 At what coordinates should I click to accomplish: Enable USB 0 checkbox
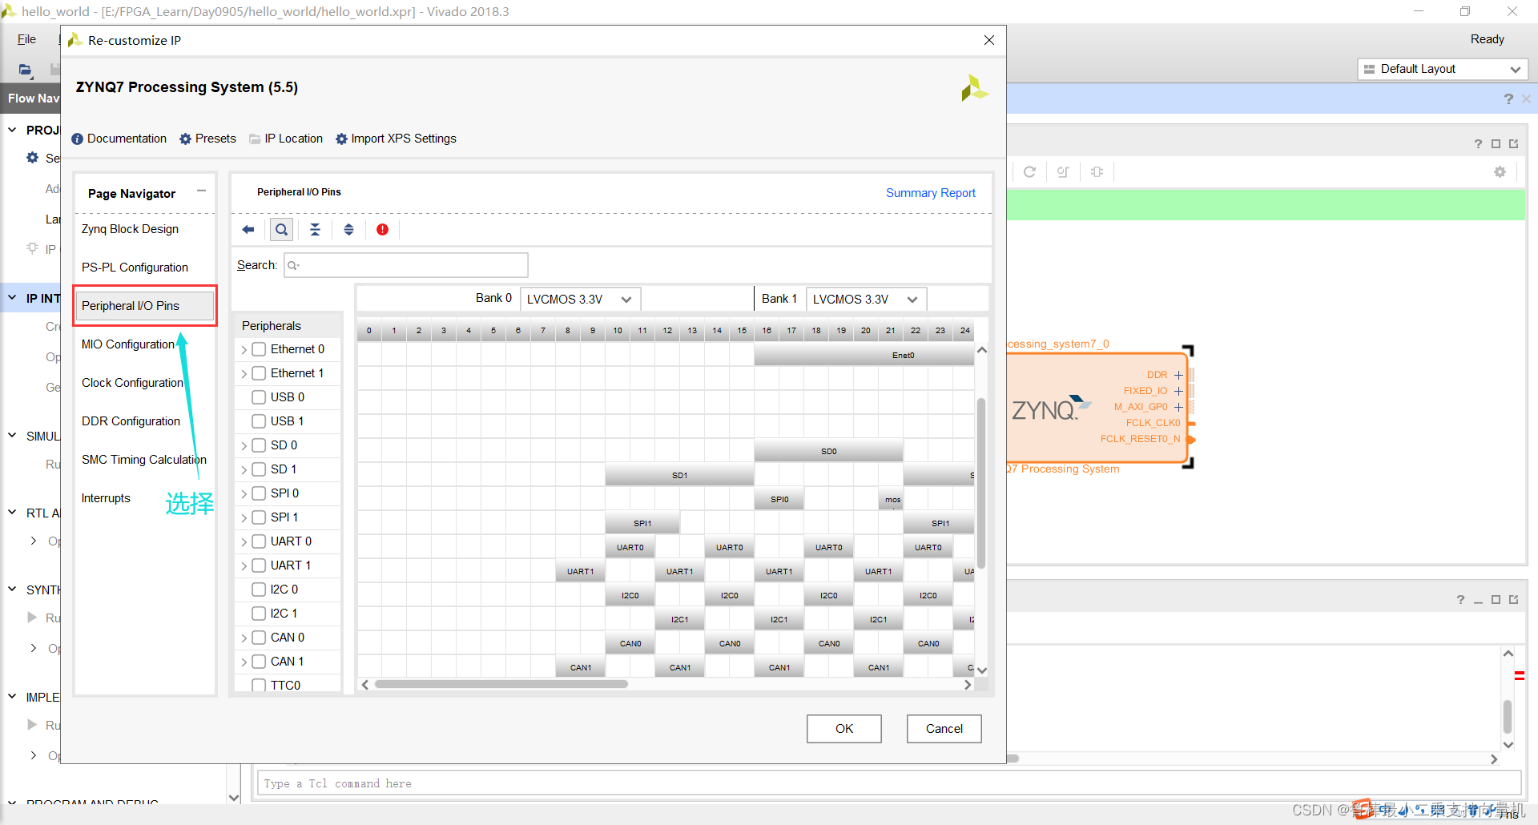[x=259, y=397]
